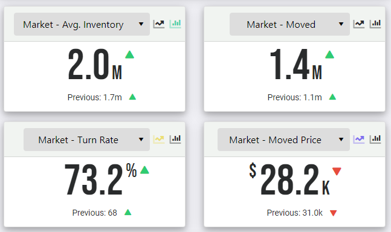This screenshot has width=391, height=232.
Task: Show line trend chart for Market - Moved card
Action: 359,24
